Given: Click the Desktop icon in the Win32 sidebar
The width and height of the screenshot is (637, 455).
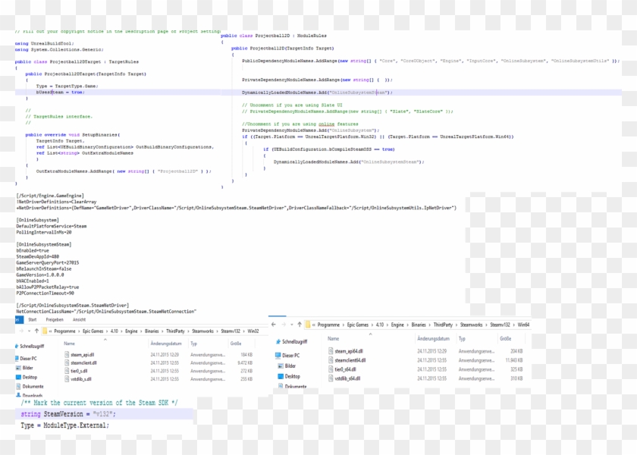Looking at the screenshot, I should pyautogui.click(x=16, y=377).
